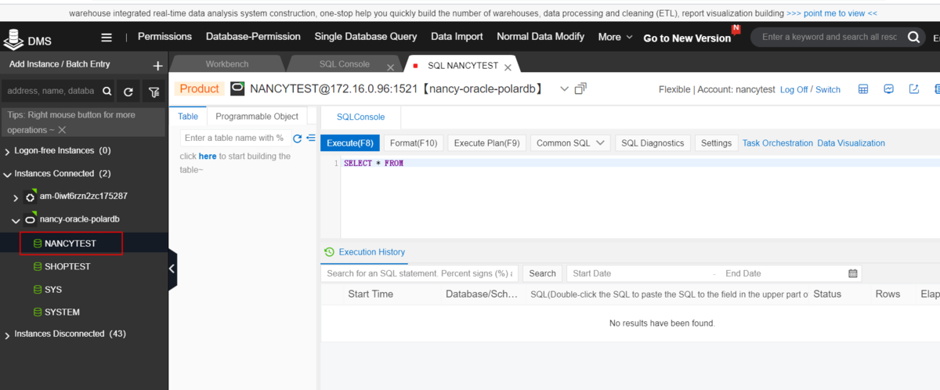This screenshot has width=940, height=390.
Task: Refresh the instance list
Action: (x=128, y=92)
